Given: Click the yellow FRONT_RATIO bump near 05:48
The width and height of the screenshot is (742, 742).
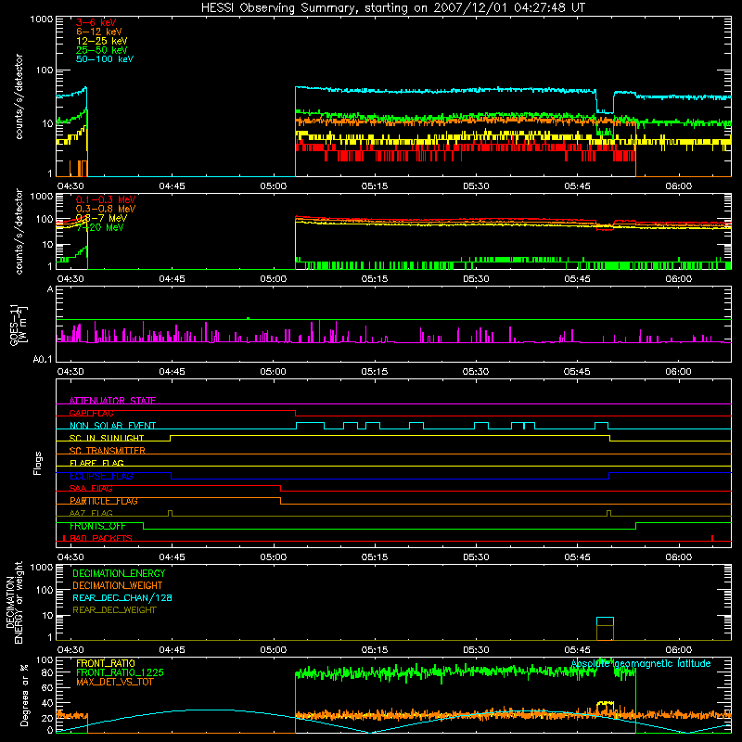Looking at the screenshot, I should [x=606, y=707].
